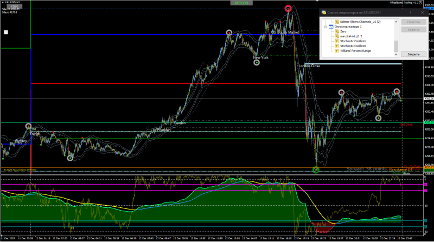Click the New York session label
The height and width of the screenshot is (242, 434).
pos(261,58)
